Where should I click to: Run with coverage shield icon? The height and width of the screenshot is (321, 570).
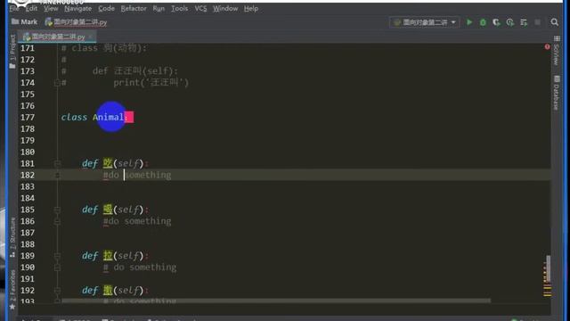click(496, 22)
